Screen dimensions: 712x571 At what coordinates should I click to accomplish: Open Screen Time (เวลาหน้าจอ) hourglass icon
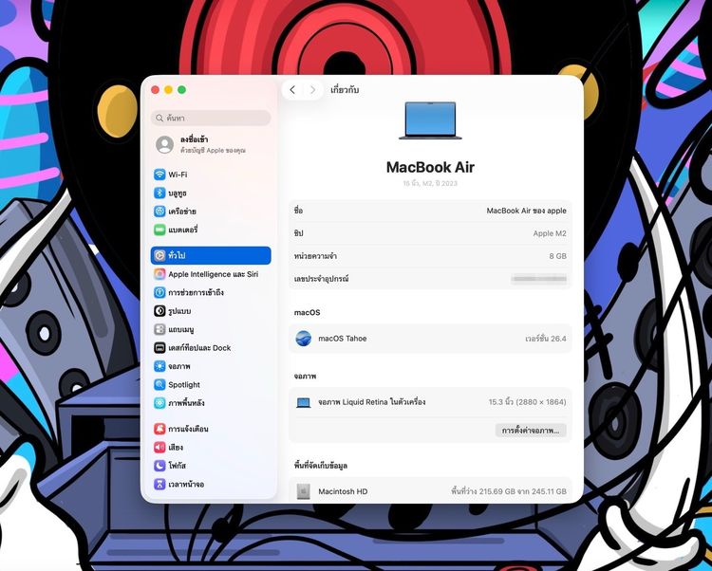159,484
